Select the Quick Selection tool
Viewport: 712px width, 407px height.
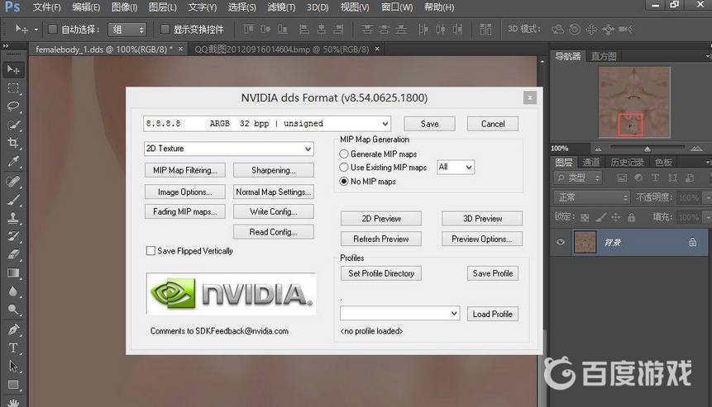[13, 125]
